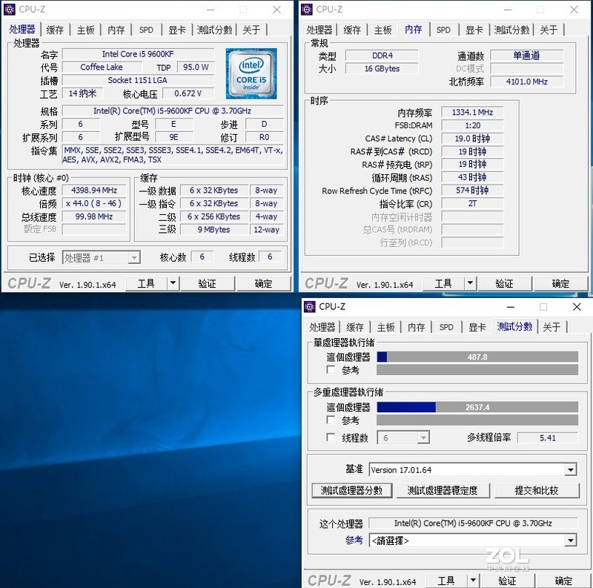
Task: Toggle the 线程数 checkbox
Action: 331,437
